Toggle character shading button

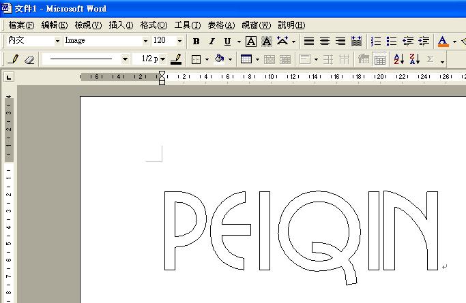[x=267, y=42]
